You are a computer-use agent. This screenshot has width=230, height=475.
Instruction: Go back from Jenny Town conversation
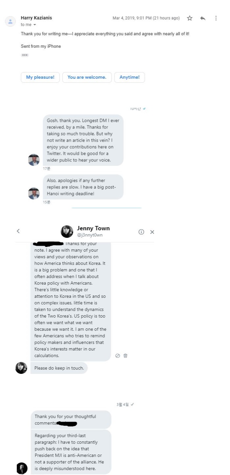pos(18,231)
